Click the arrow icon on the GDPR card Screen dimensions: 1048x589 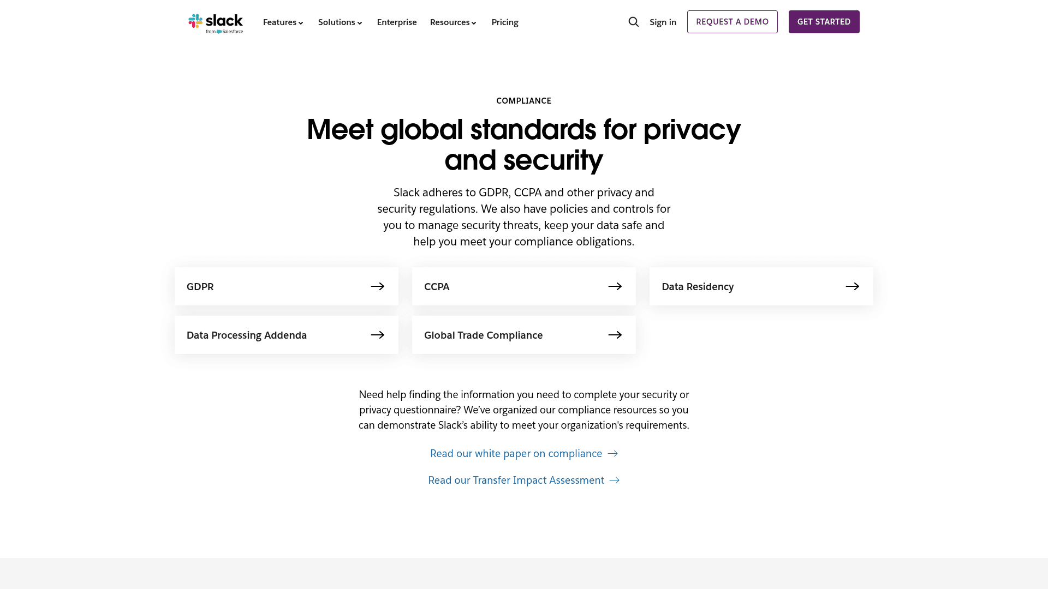point(378,286)
